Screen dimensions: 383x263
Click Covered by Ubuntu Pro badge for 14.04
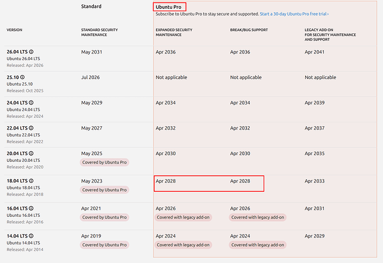pos(104,245)
